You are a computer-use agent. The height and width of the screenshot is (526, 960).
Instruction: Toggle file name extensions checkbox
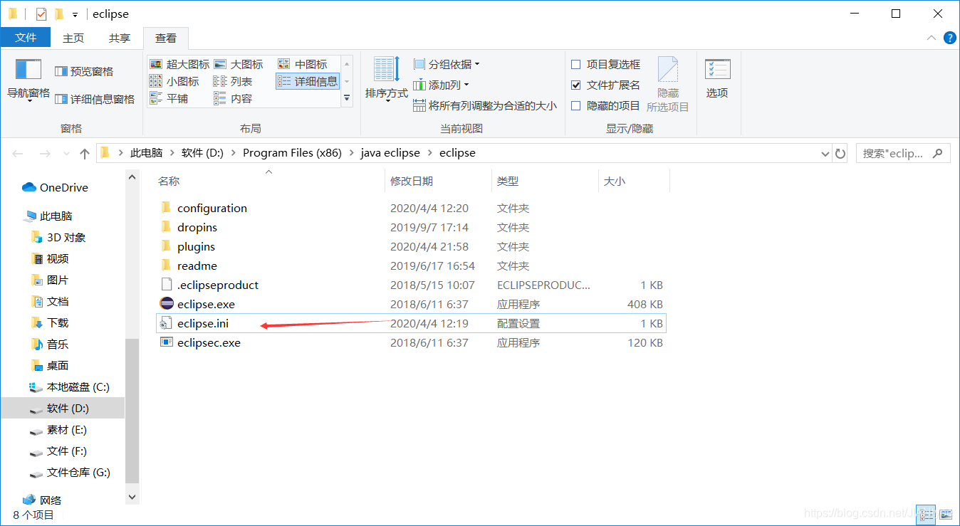[605, 85]
